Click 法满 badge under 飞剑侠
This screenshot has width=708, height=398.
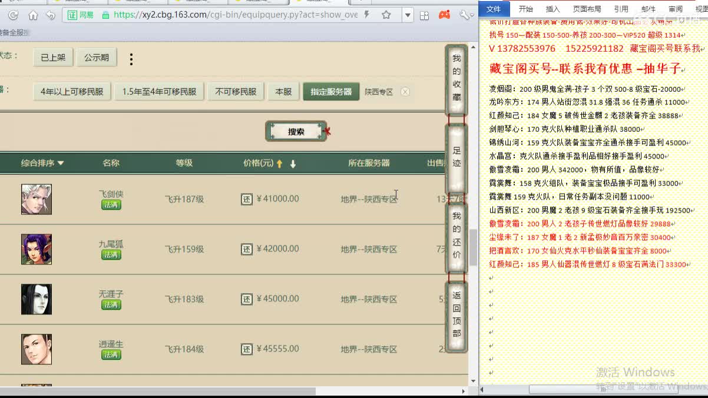click(111, 205)
